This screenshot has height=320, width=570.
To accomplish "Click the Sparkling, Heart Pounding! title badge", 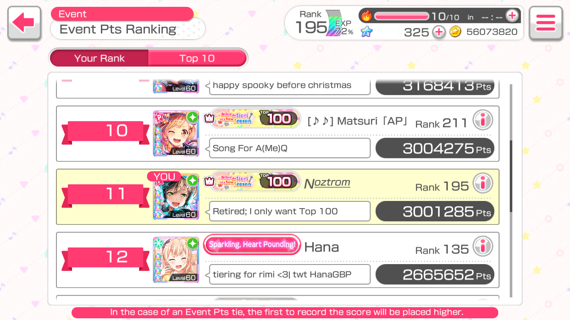I will 252,245.
